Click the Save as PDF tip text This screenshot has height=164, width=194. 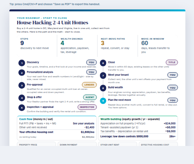[55, 4]
